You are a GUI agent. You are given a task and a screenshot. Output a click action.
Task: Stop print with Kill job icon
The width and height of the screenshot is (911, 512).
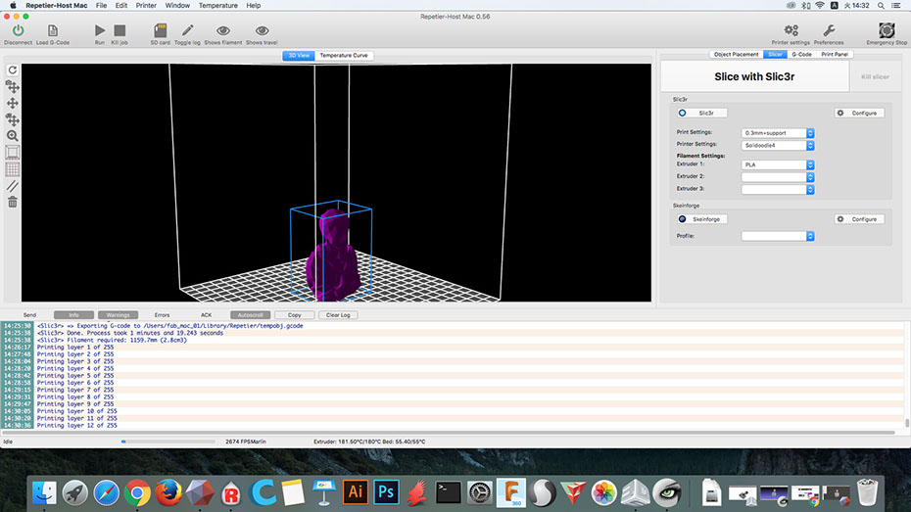pos(120,30)
